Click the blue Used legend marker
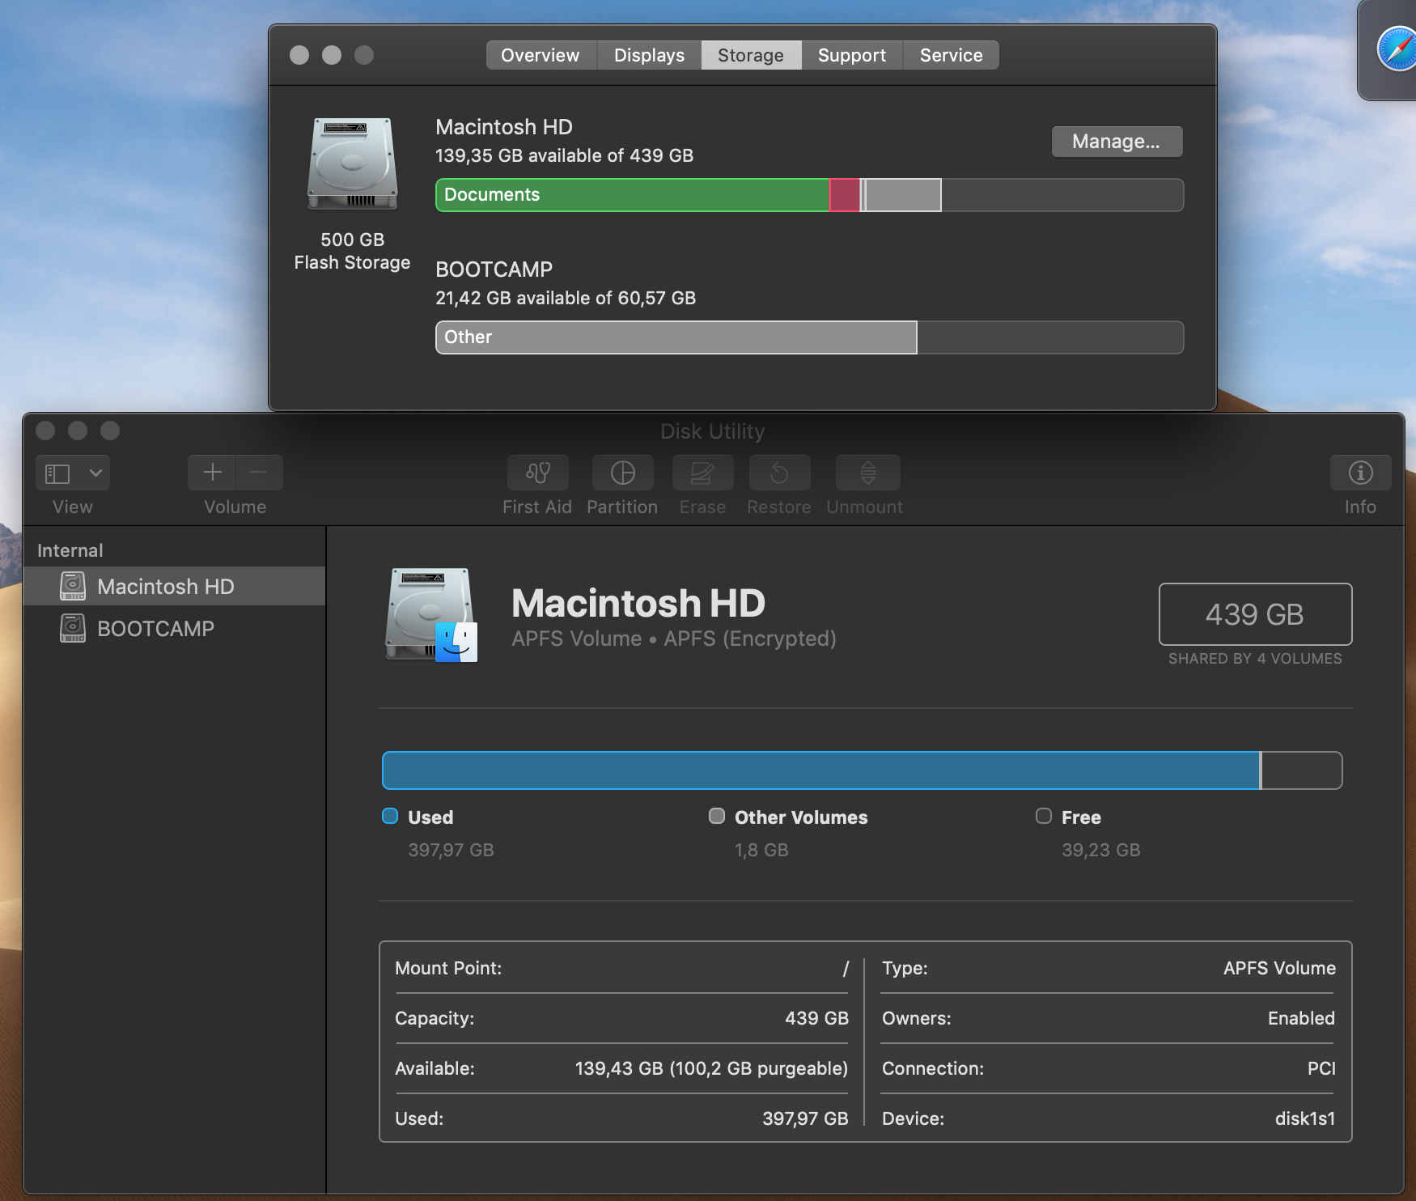The height and width of the screenshot is (1201, 1416). click(390, 816)
